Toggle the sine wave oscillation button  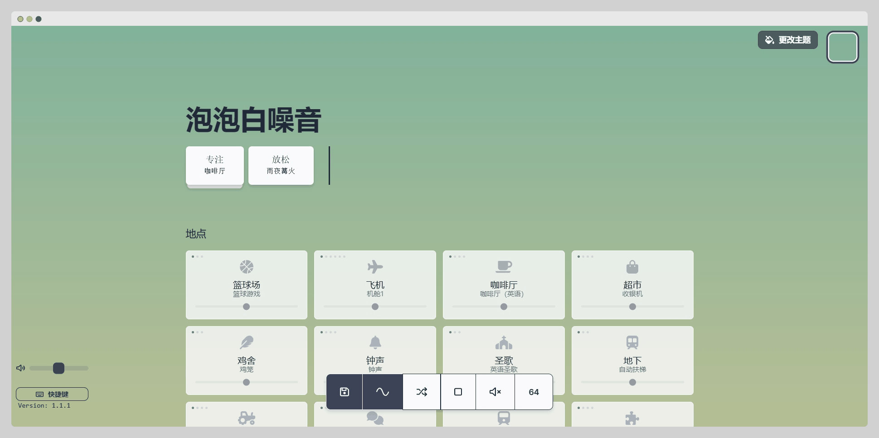[383, 392]
